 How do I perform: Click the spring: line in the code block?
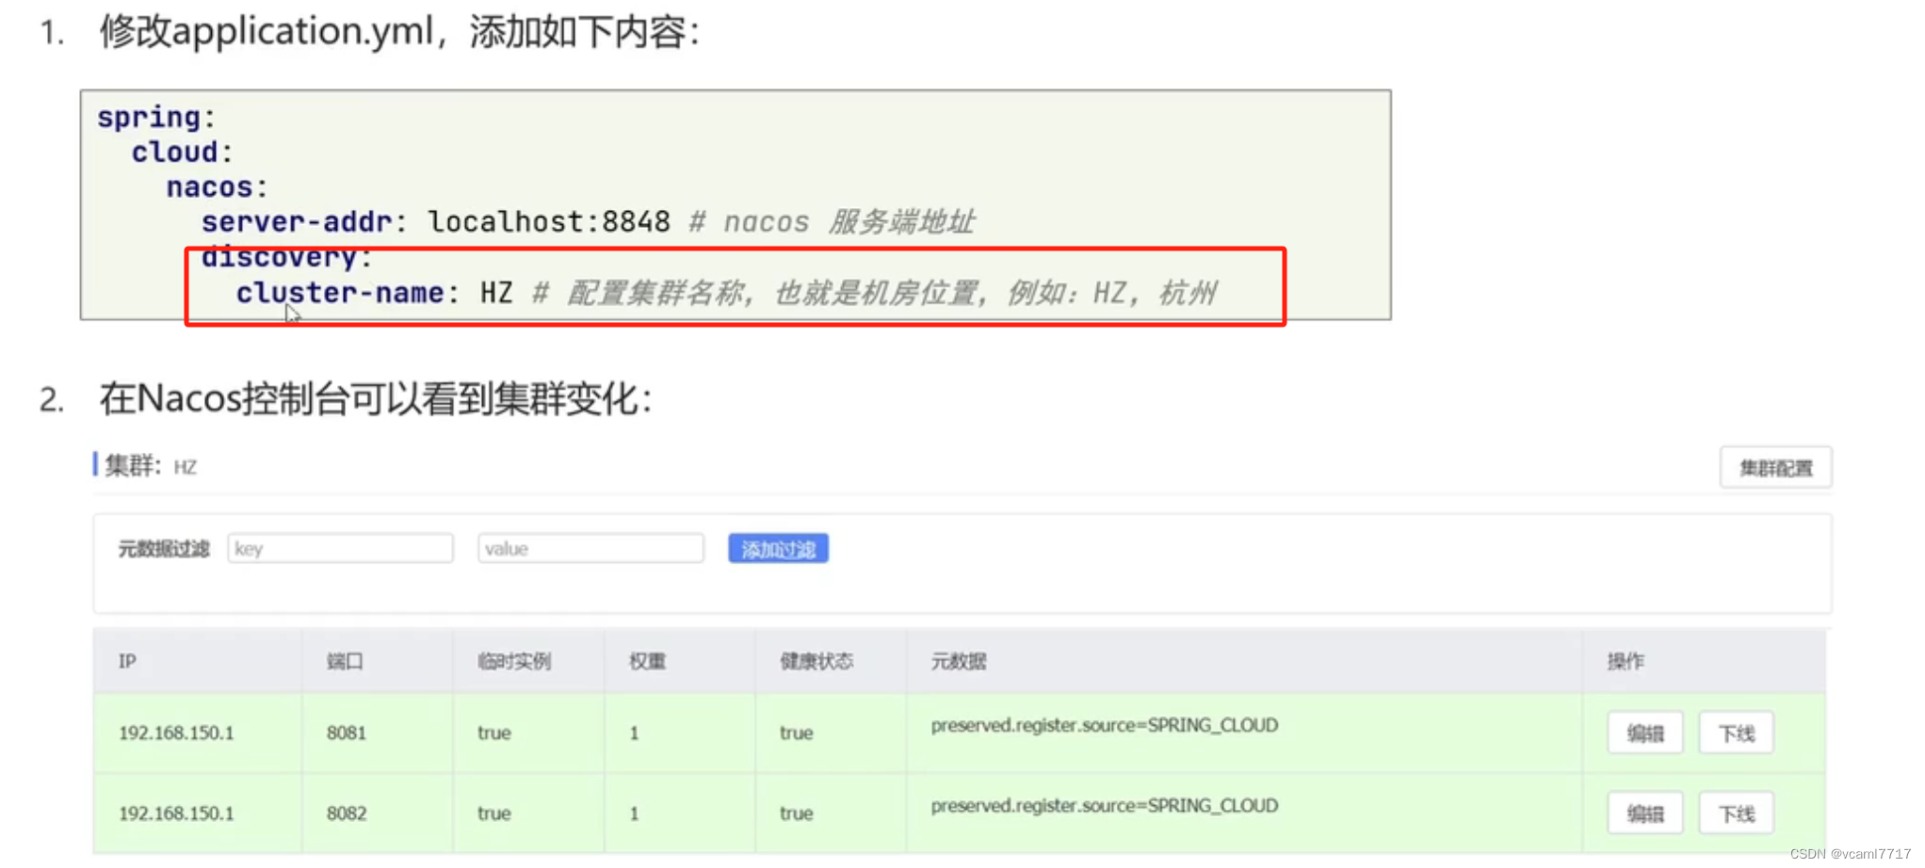pos(156,118)
